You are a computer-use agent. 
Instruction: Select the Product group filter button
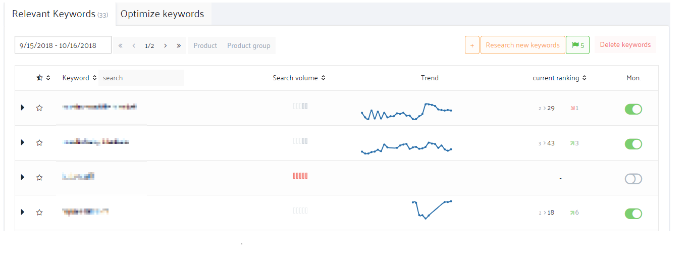249,45
